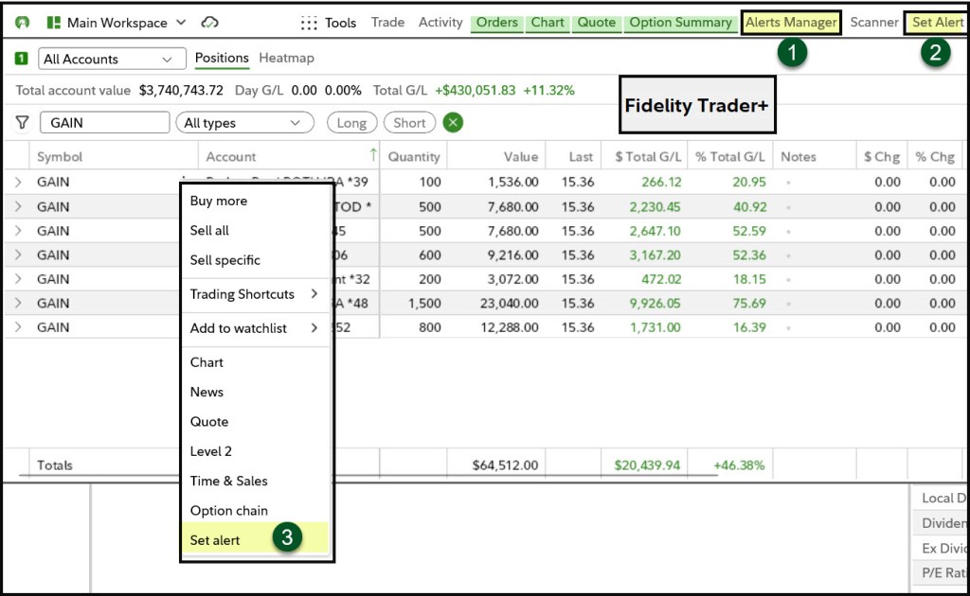Switch to the Heatmap view

(286, 59)
